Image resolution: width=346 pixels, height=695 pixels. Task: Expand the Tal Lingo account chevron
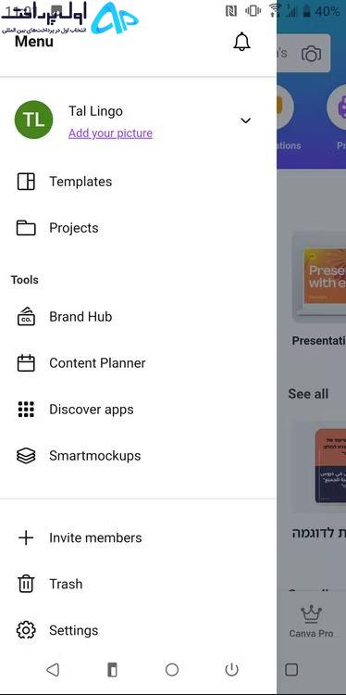click(x=245, y=120)
